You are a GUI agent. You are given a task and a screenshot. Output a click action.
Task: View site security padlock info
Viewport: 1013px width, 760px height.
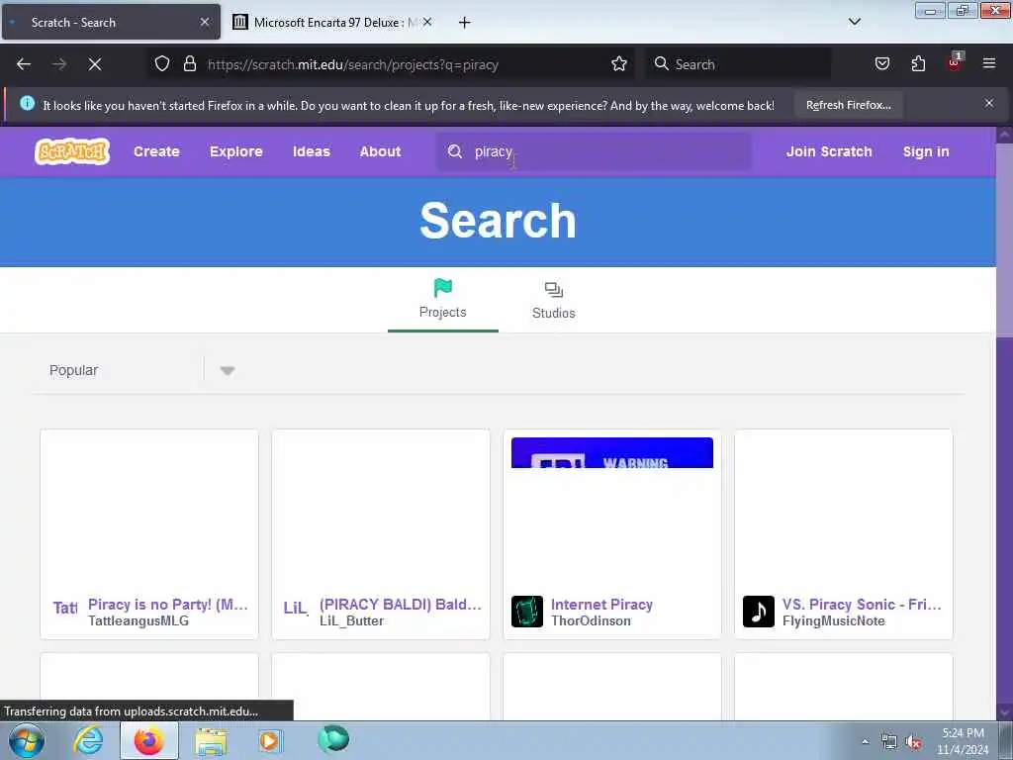[190, 64]
